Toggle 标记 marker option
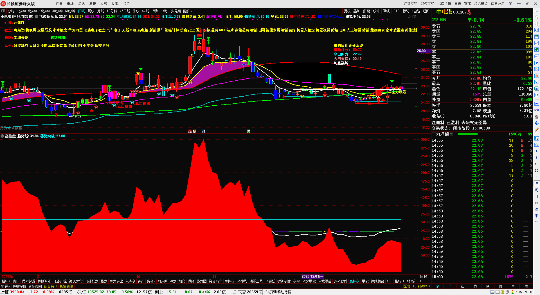540x295 pixels. click(x=406, y=11)
